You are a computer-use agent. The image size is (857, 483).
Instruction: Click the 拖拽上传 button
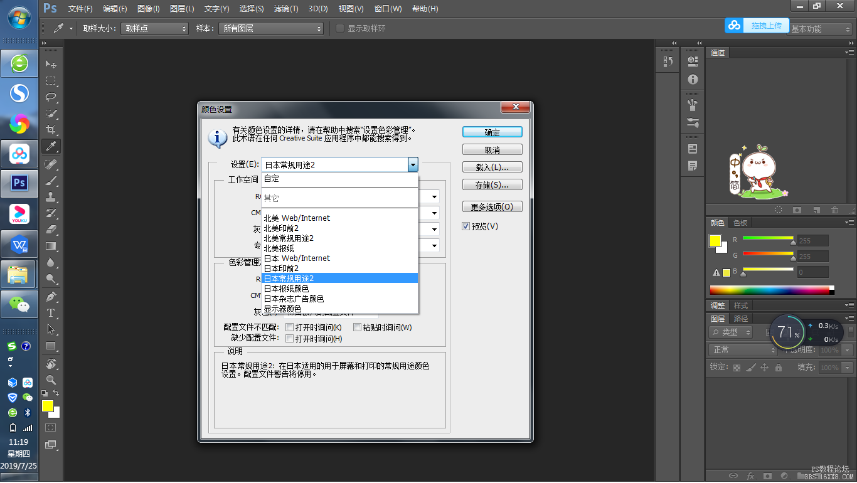(x=757, y=26)
